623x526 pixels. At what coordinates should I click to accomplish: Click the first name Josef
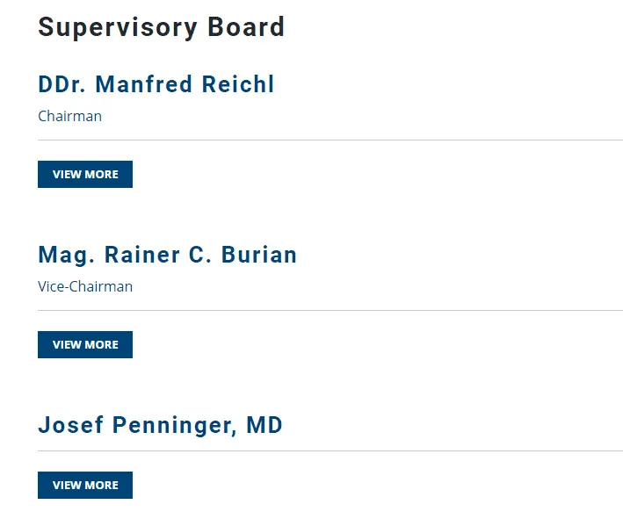click(69, 426)
